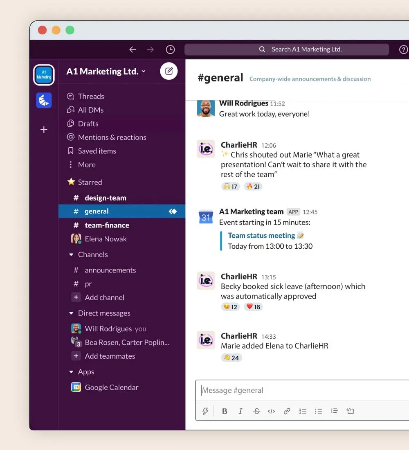Collapse the Apps section
Screen dimensions: 409x450
click(71, 371)
